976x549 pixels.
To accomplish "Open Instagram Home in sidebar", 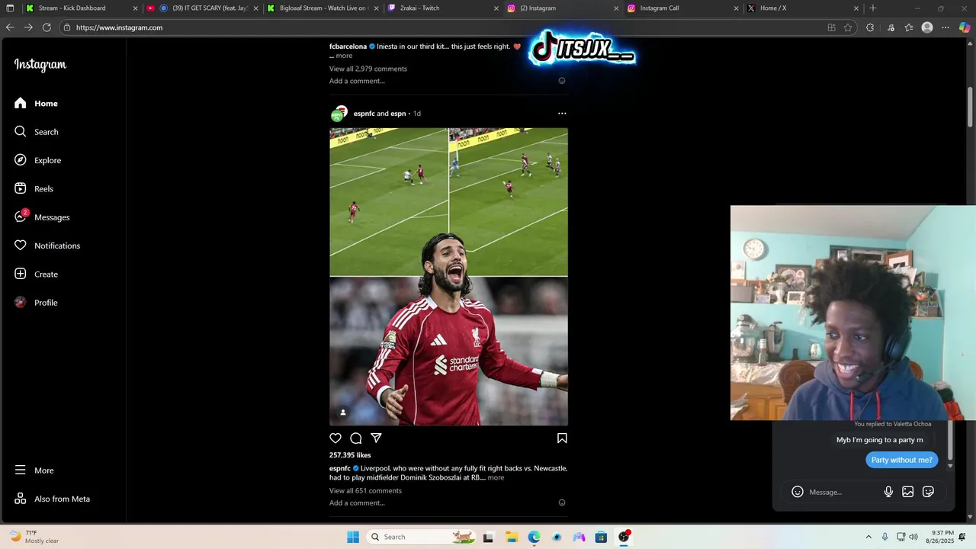I will [36, 103].
